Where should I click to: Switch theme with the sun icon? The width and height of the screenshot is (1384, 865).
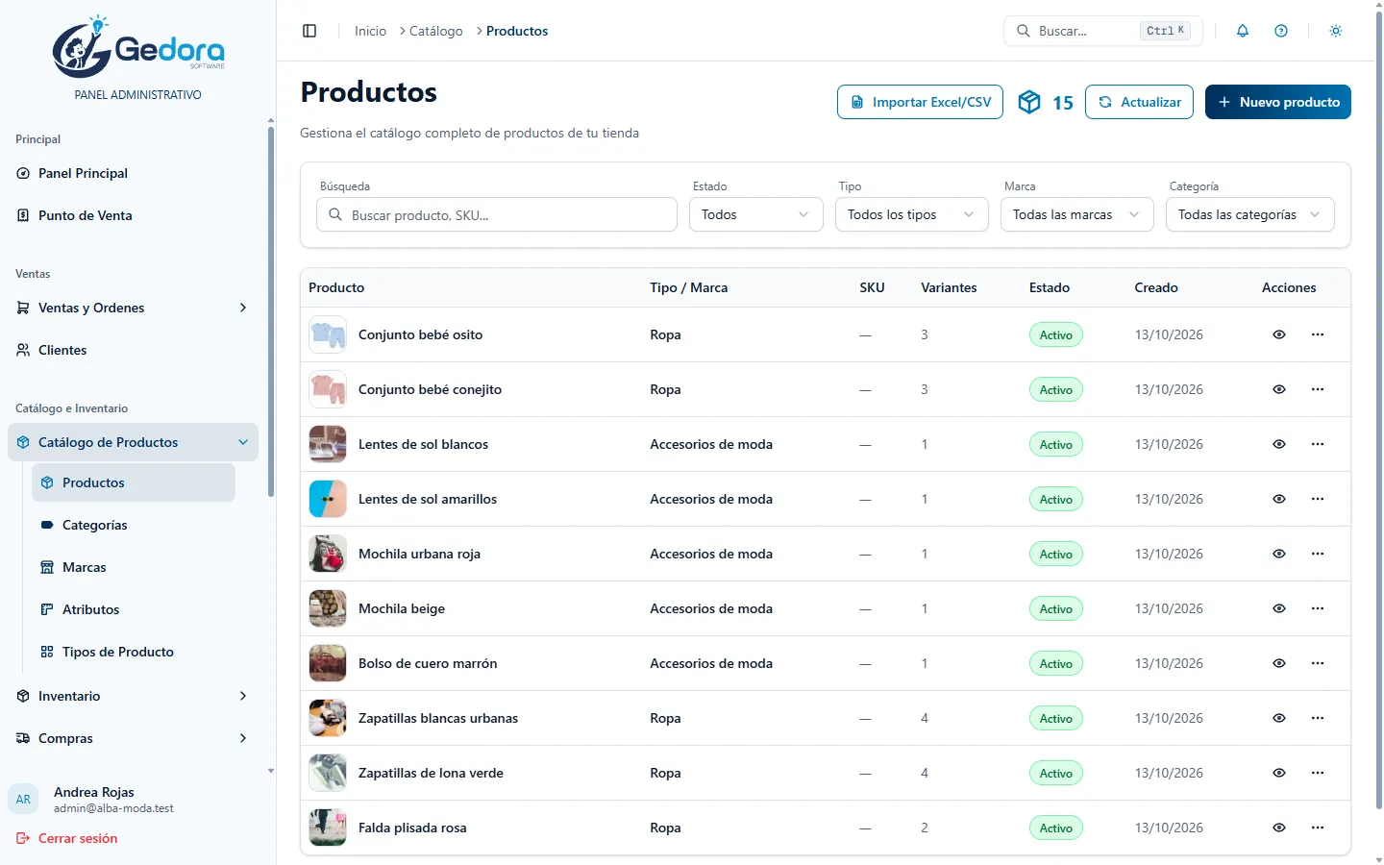pos(1336,31)
